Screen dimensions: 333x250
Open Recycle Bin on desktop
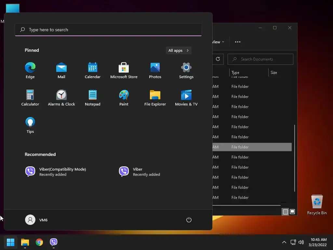pyautogui.click(x=317, y=205)
